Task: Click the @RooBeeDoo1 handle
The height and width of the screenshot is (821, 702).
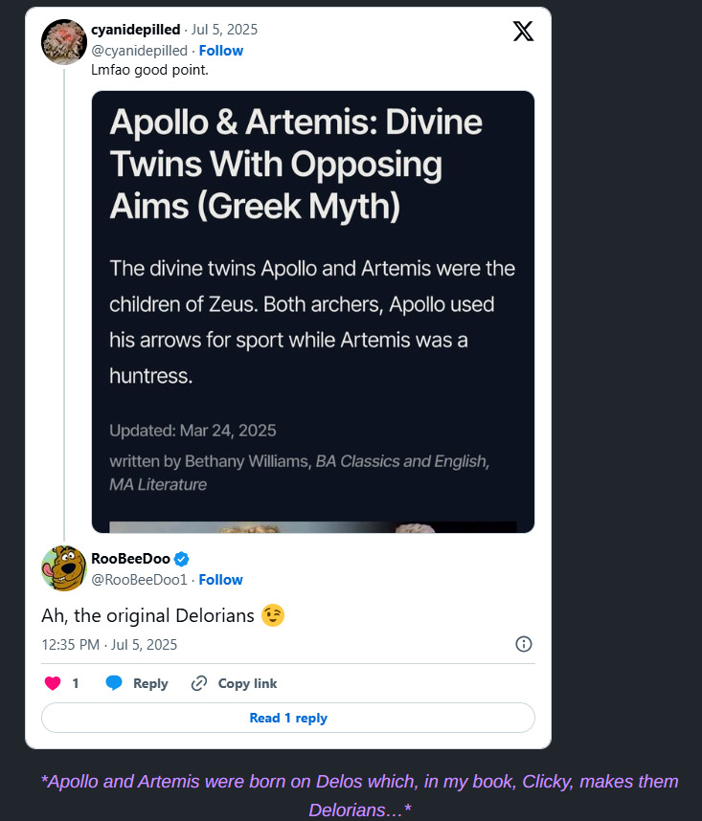Action: point(140,580)
